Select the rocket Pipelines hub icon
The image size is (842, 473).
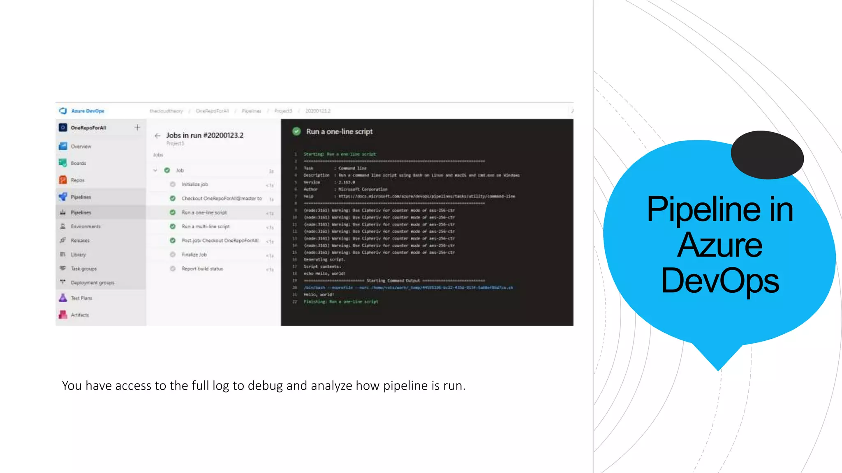(x=63, y=197)
